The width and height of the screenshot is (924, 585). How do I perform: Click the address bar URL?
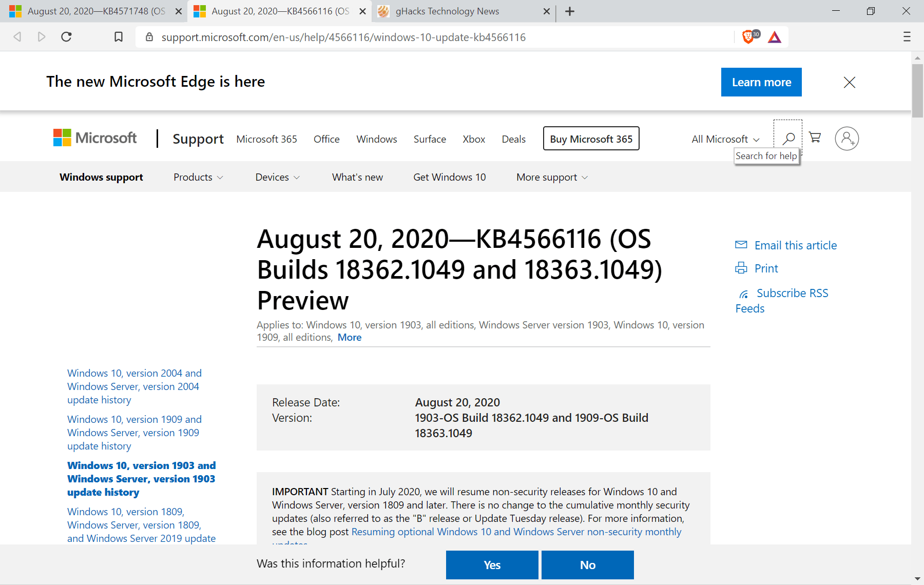(x=343, y=37)
